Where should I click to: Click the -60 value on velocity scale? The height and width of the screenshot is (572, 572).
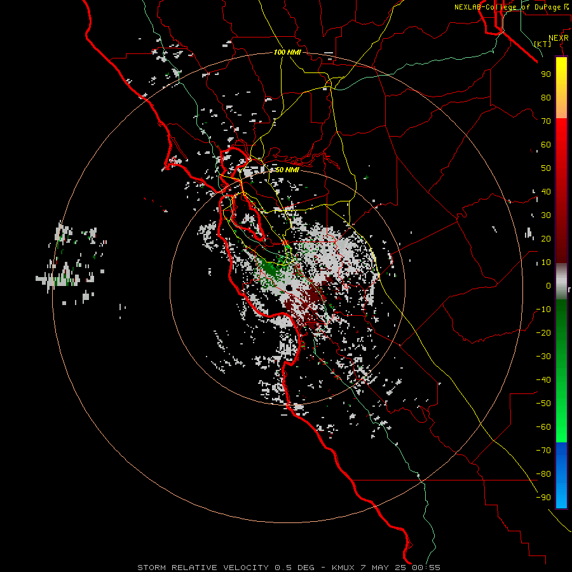click(543, 427)
